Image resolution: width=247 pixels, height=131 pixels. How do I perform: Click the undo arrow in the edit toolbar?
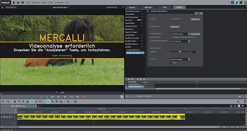point(3,102)
